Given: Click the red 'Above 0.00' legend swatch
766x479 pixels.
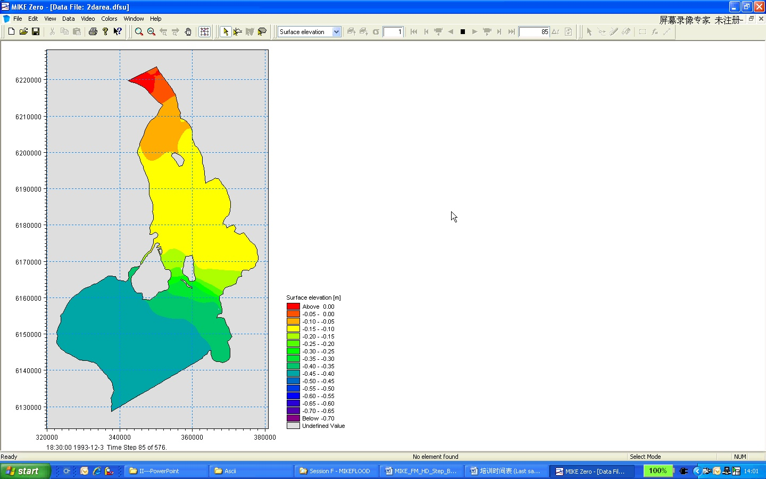Looking at the screenshot, I should click(x=293, y=307).
